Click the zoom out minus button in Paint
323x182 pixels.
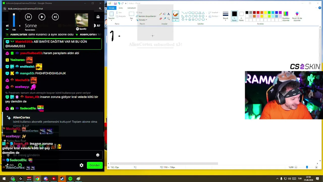296,167
